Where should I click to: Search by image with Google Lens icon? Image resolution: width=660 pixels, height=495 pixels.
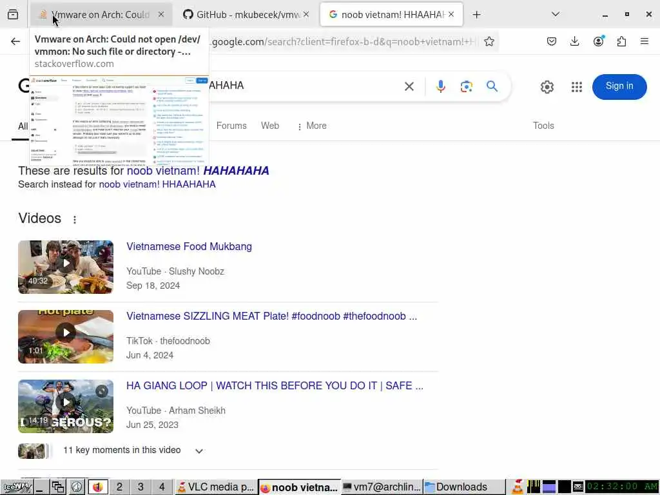tap(467, 87)
